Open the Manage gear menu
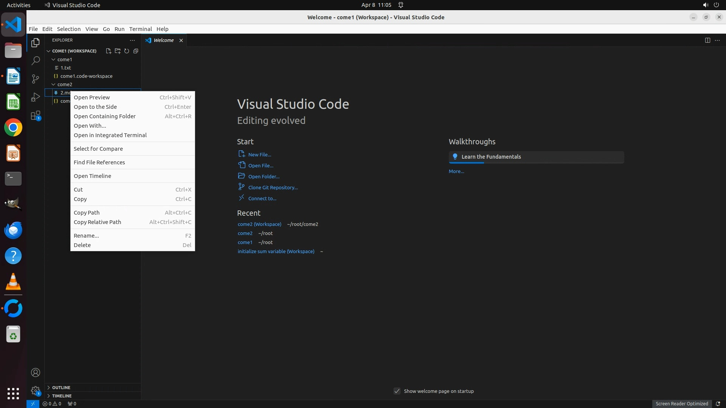The height and width of the screenshot is (408, 726). tap(36, 391)
